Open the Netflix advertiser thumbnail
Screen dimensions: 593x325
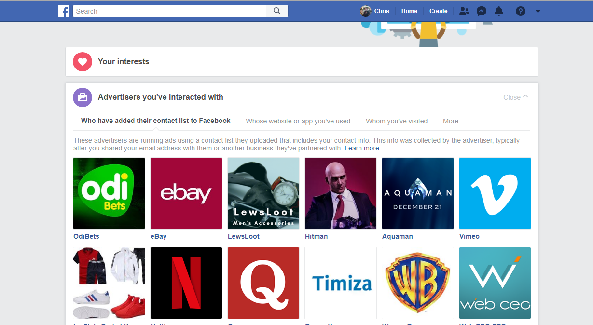[x=186, y=283]
